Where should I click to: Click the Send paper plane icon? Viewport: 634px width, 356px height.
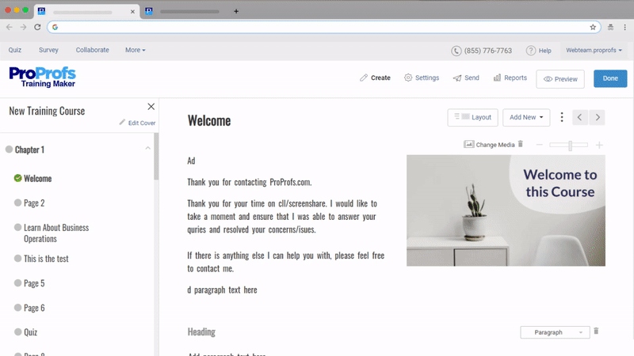457,78
